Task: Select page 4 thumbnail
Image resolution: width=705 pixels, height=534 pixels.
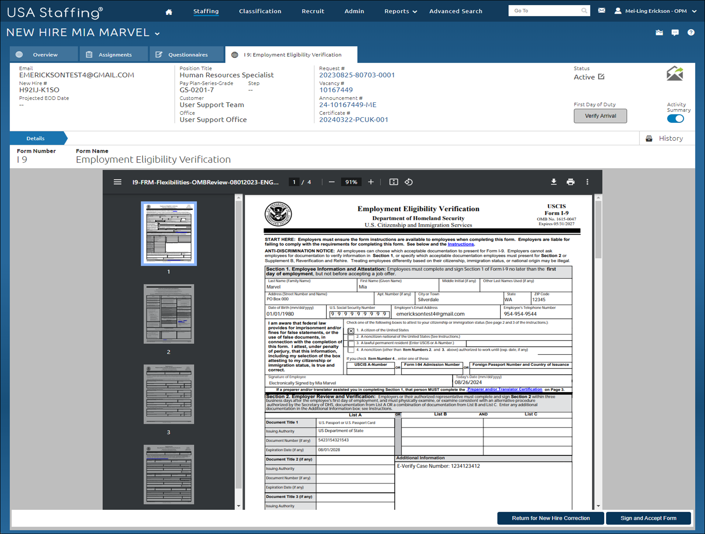Action: coord(169,474)
